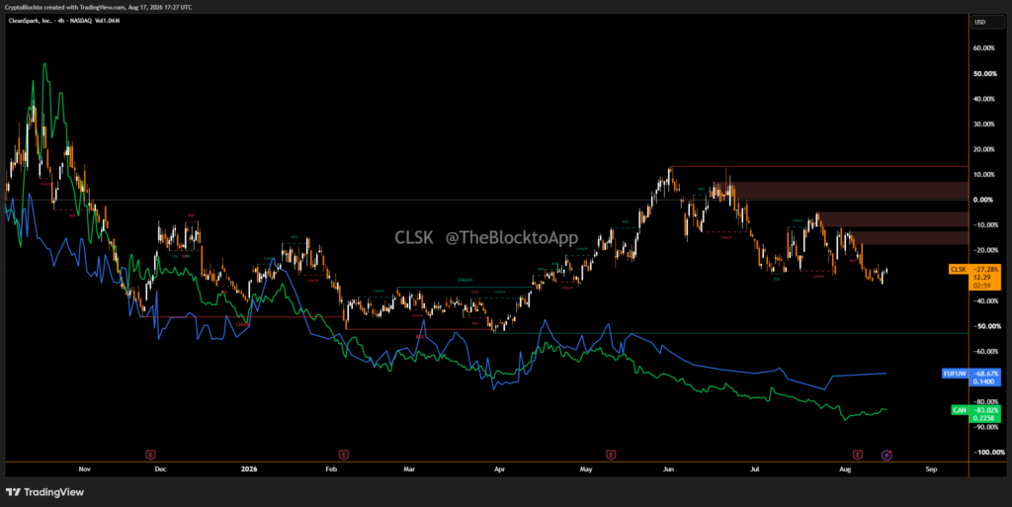Click the -60.00% scale label
This screenshot has height=507, width=1012.
pyautogui.click(x=983, y=352)
